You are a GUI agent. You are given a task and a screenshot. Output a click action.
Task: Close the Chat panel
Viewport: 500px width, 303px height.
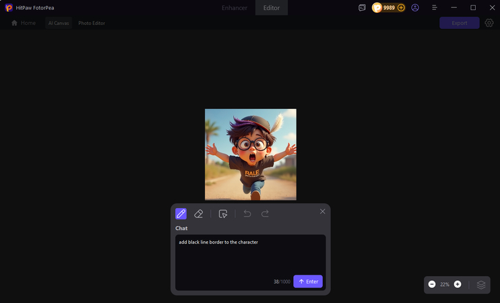click(x=323, y=211)
